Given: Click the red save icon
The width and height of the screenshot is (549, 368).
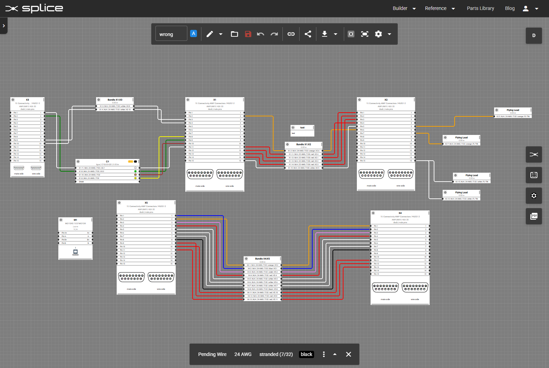Looking at the screenshot, I should (248, 34).
